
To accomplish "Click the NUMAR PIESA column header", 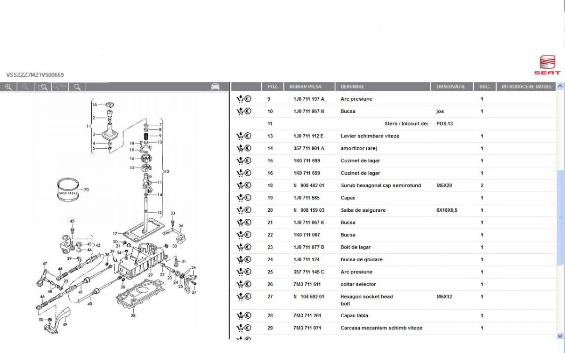I will (x=305, y=87).
